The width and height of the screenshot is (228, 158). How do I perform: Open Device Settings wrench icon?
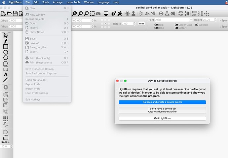click(x=120, y=14)
